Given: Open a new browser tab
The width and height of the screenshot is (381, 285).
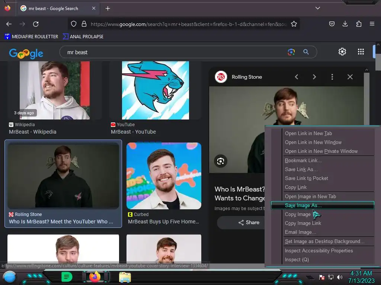Looking at the screenshot, I should [x=108, y=9].
